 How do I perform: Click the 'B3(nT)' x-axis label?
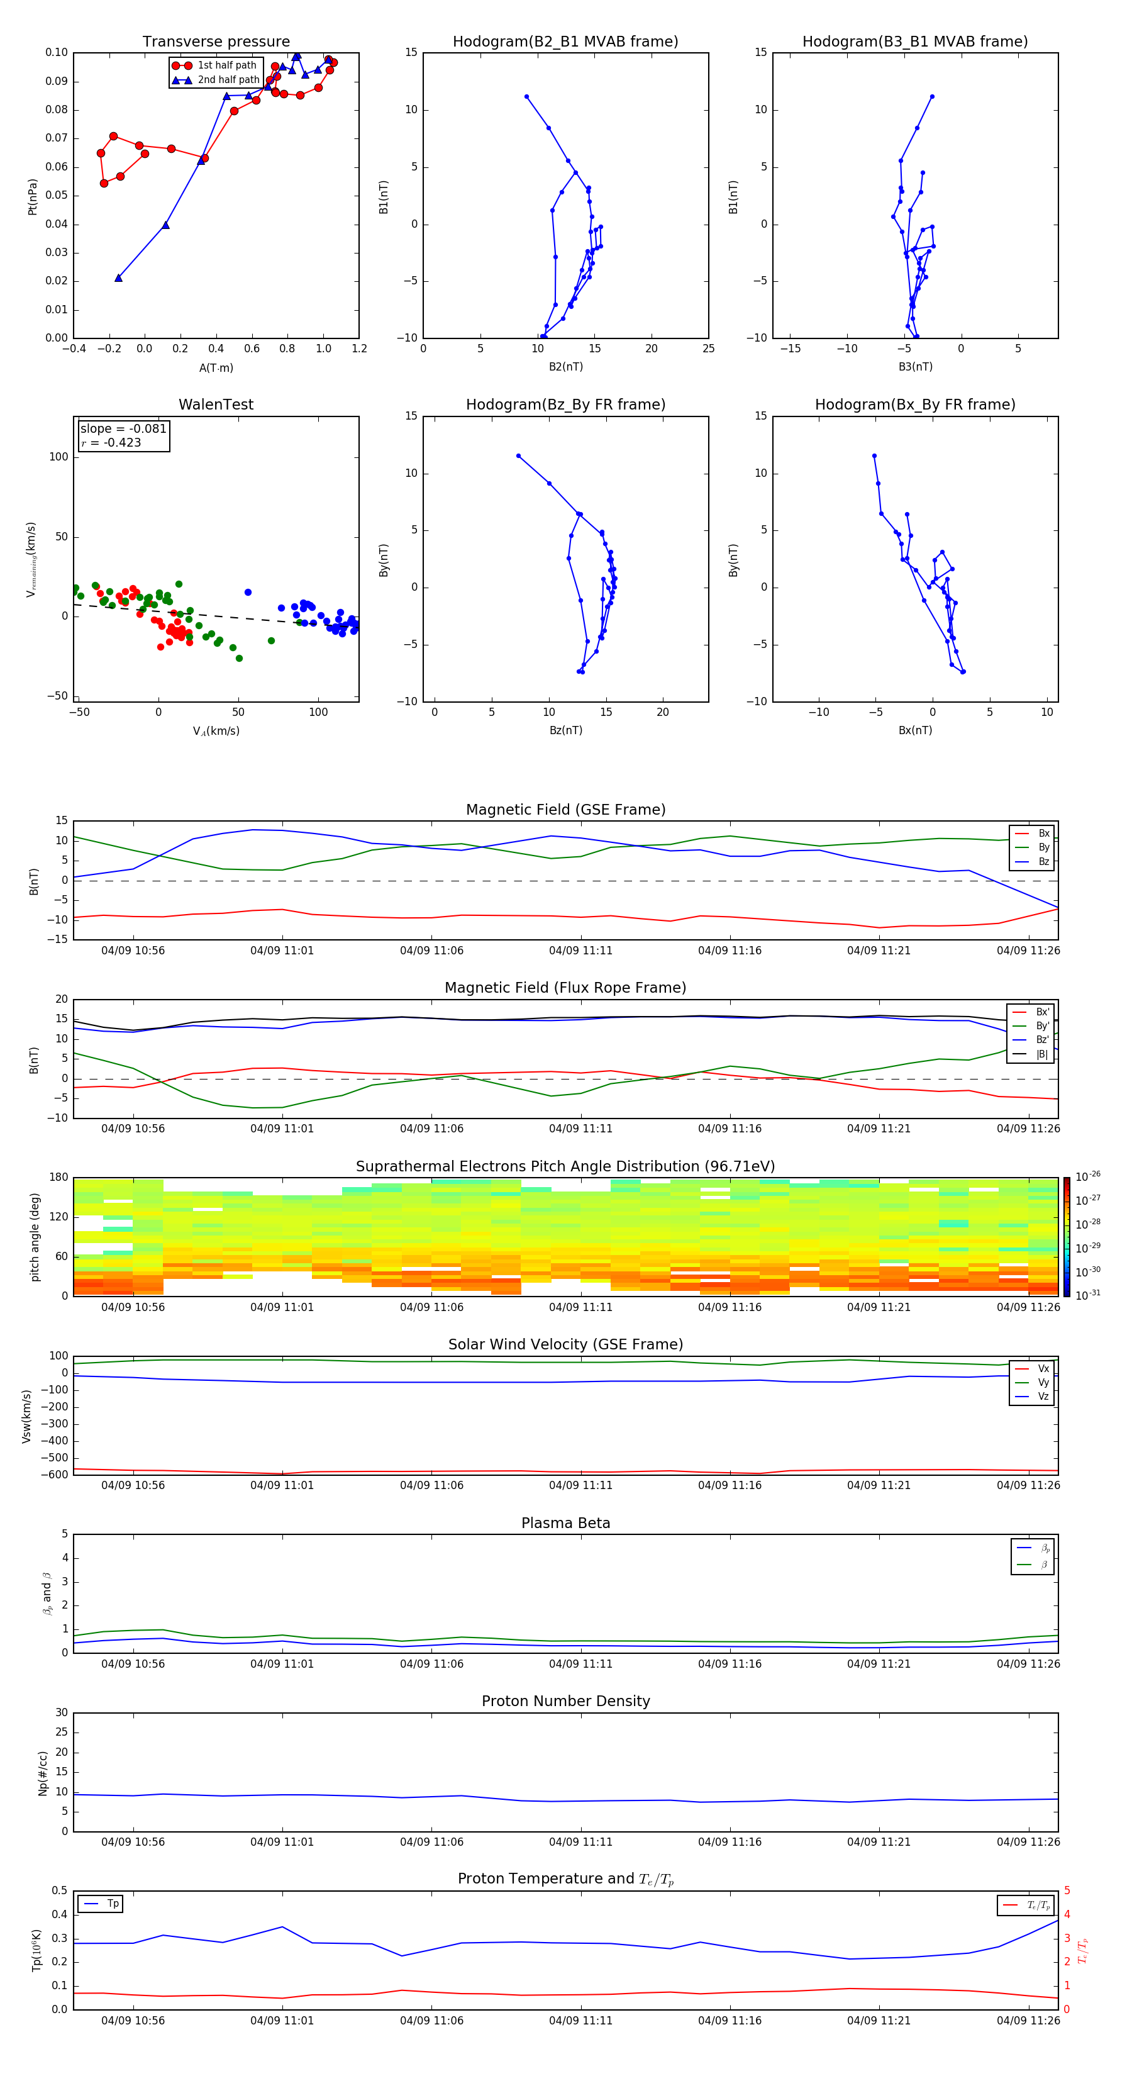pos(915,367)
